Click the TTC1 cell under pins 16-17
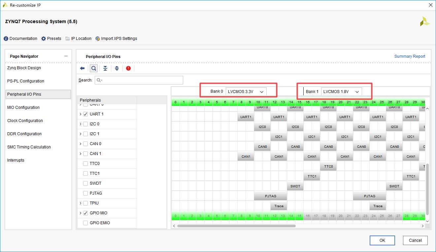 click(x=312, y=176)
